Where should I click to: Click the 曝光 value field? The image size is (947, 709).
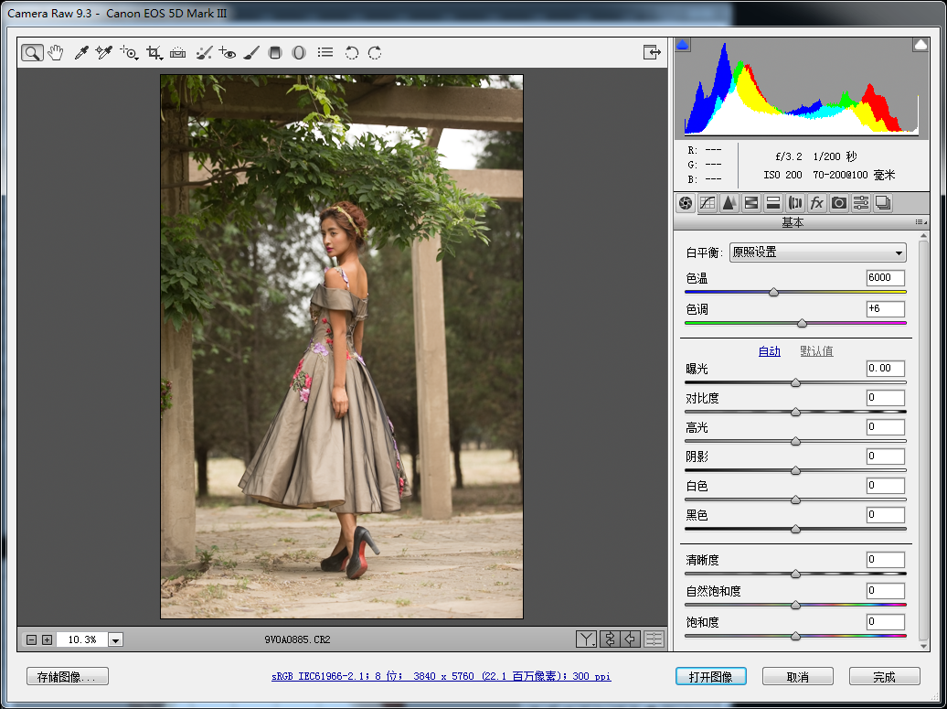(x=886, y=368)
